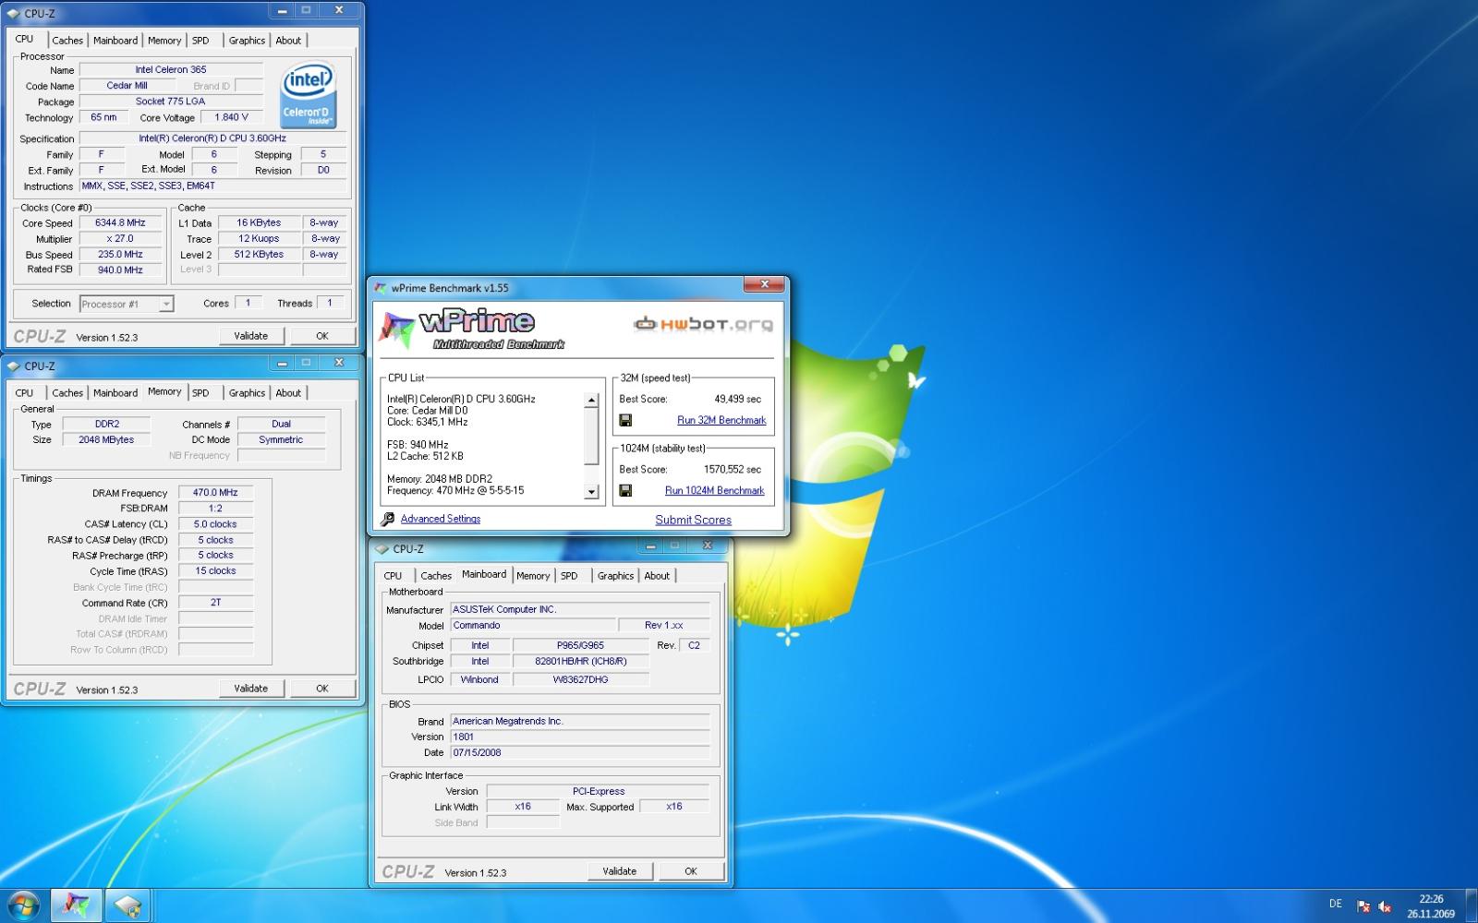The height and width of the screenshot is (923, 1478).
Task: Click the Mainboard CPU-Z window title icon
Action: click(x=382, y=549)
